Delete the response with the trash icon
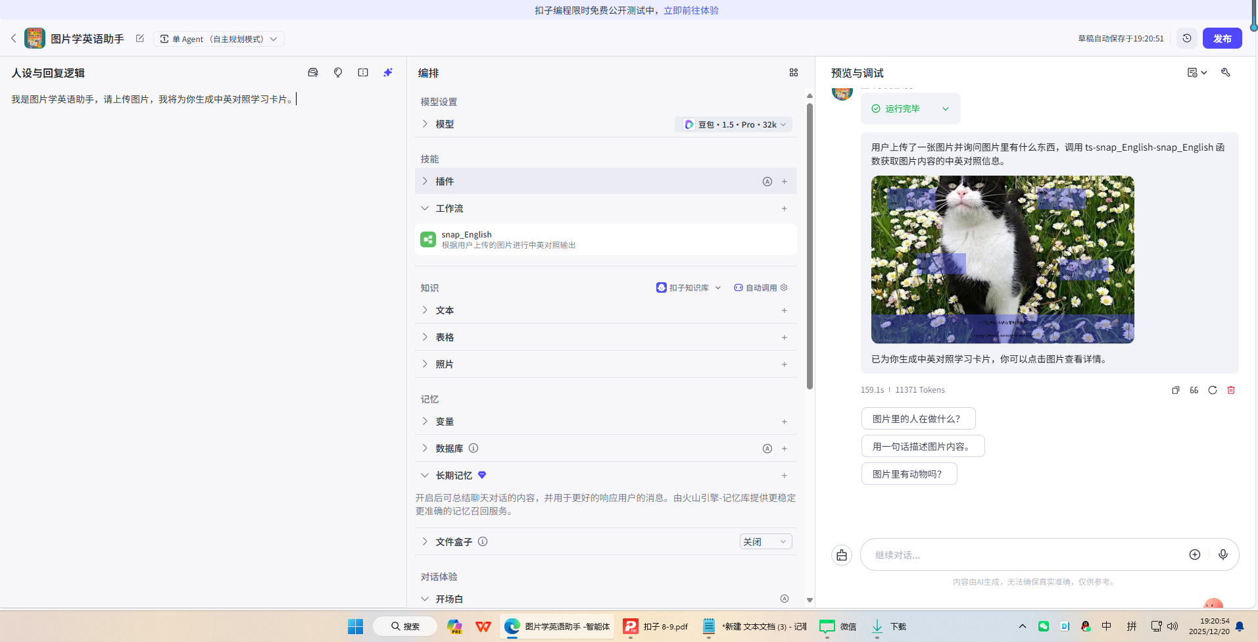1258x642 pixels. click(1230, 389)
